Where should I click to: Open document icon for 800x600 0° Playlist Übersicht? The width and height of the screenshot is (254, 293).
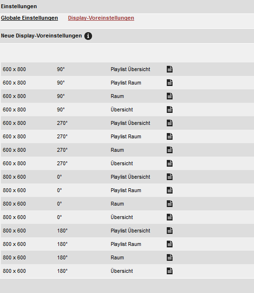pos(170,177)
